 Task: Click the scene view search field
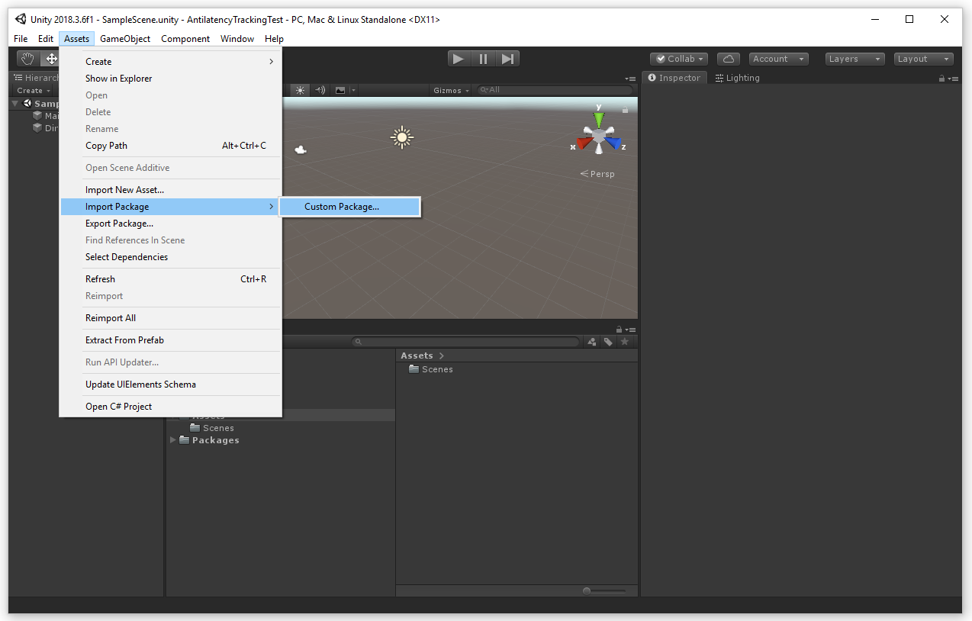(x=556, y=90)
